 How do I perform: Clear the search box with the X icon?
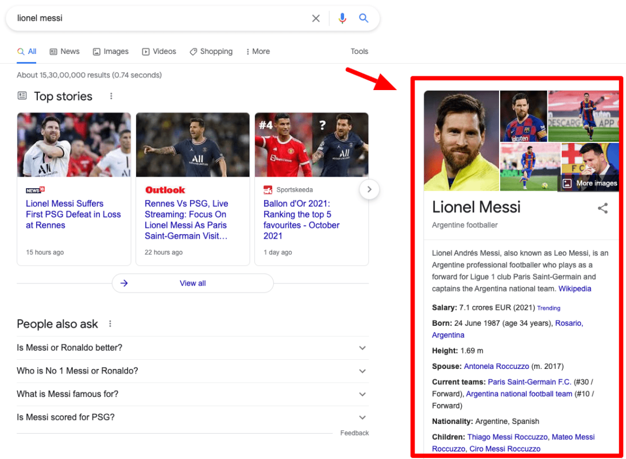pyautogui.click(x=316, y=18)
